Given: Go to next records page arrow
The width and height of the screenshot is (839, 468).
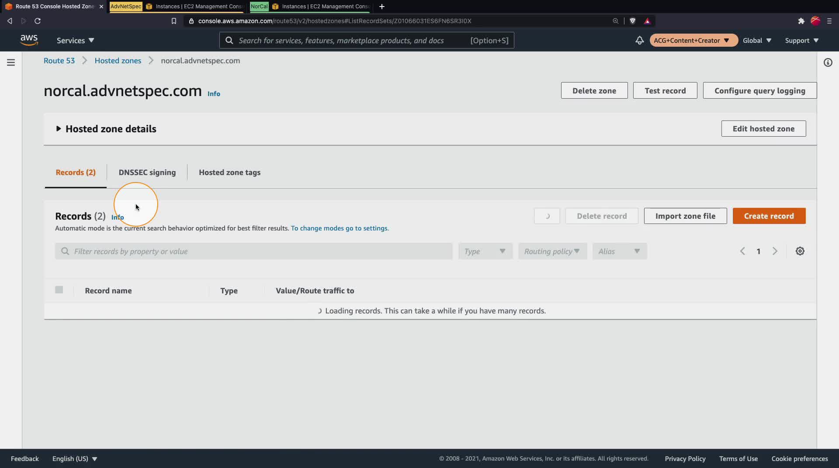Looking at the screenshot, I should 775,251.
